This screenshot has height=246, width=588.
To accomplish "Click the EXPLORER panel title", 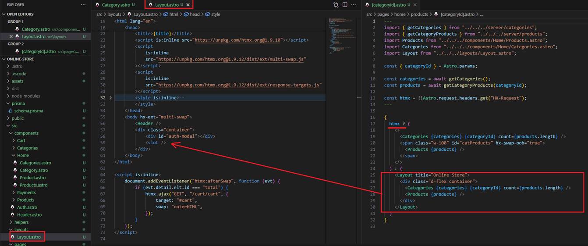I will (15, 4).
